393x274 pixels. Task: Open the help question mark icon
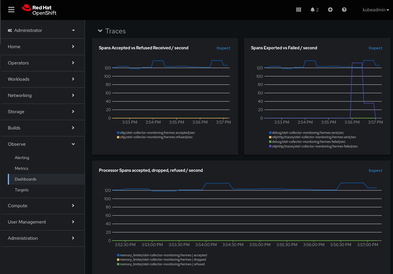344,10
